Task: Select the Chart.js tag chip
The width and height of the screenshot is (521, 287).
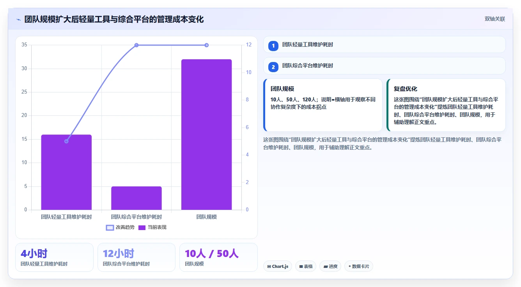Action: (x=278, y=266)
